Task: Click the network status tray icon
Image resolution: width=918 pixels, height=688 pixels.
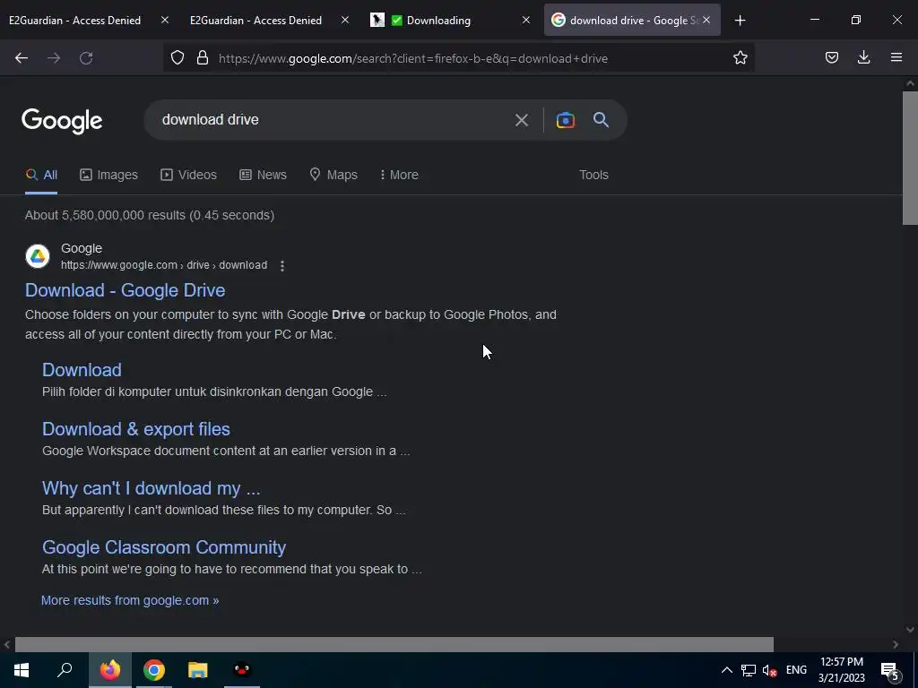Action: tap(749, 670)
